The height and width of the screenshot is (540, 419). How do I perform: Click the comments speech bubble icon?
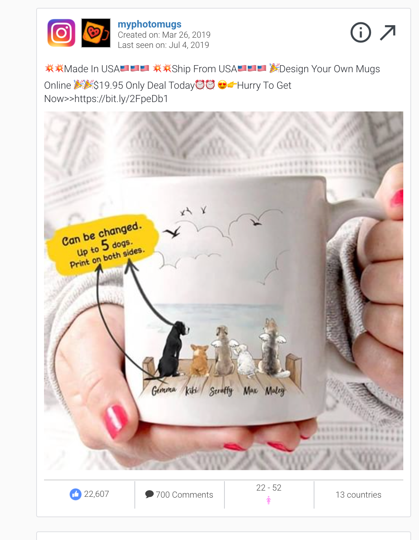click(149, 494)
